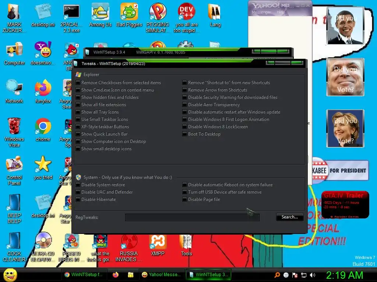Open the Tools folder icon
This screenshot has width=377, height=282.
pyautogui.click(x=187, y=245)
